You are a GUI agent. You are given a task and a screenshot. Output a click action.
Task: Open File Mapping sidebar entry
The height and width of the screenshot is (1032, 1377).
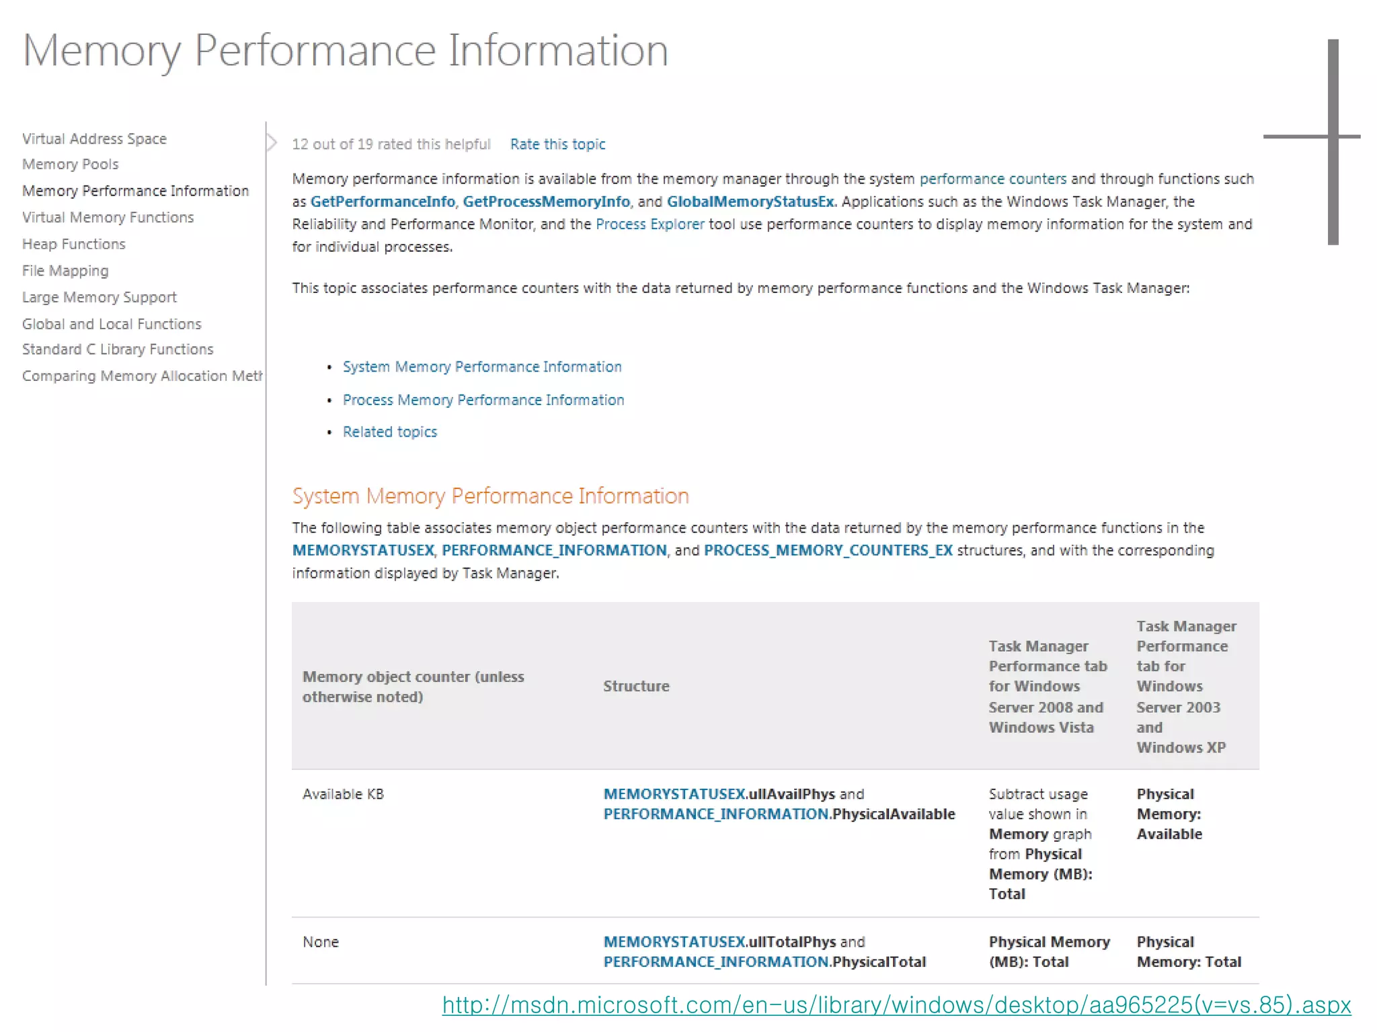[x=65, y=271]
